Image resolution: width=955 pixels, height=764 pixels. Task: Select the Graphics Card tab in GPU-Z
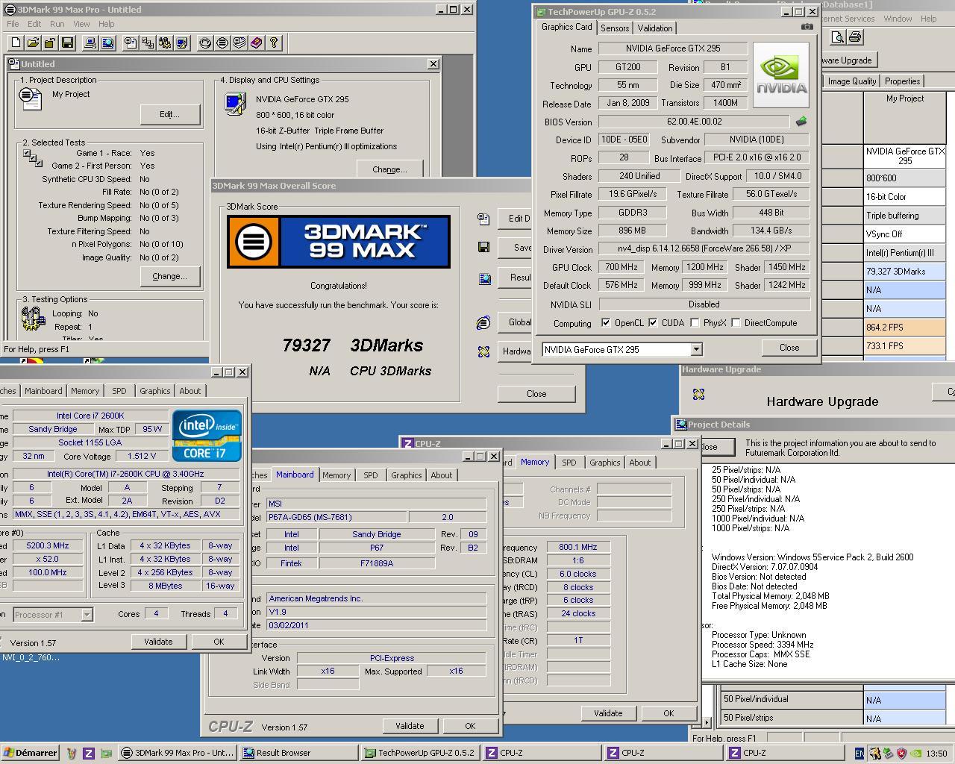click(567, 27)
